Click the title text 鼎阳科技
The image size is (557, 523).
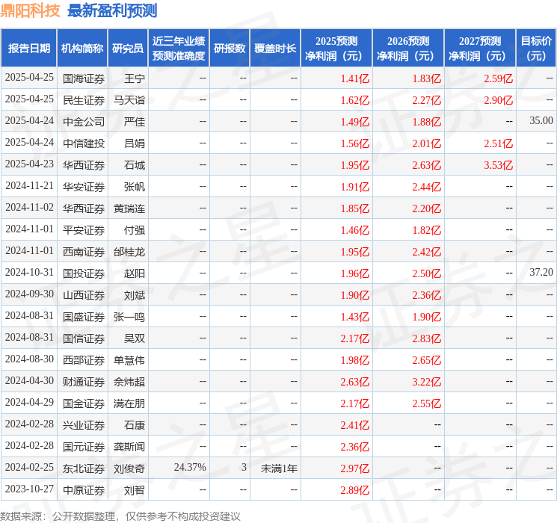[x=30, y=10]
